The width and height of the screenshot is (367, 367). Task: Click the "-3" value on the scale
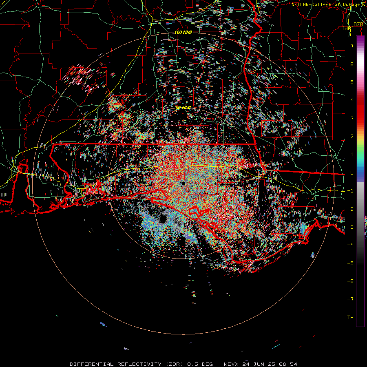(x=350, y=227)
